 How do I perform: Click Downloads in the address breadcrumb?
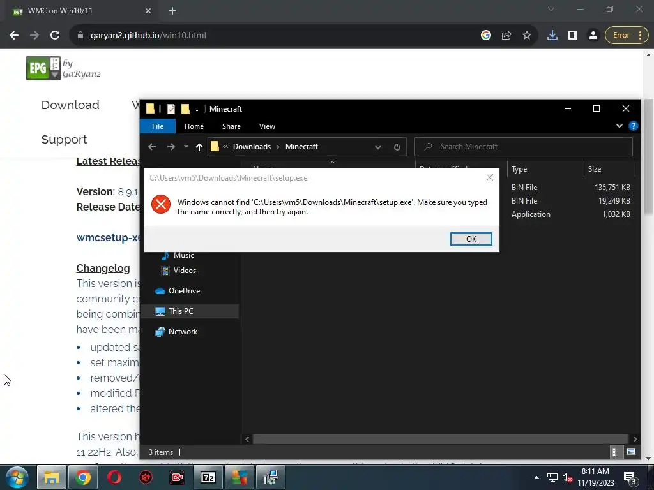[252, 147]
